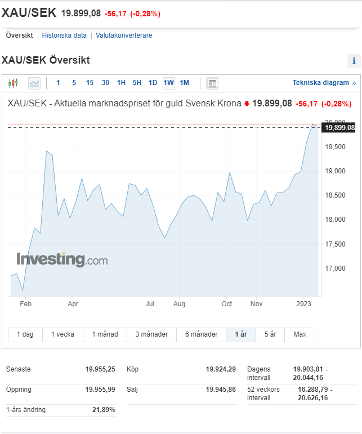Image resolution: width=362 pixels, height=434 pixels.
Task: Open the Historiska data tab
Action: pos(64,35)
